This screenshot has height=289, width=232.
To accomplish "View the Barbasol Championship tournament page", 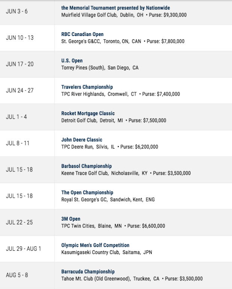I will tap(86, 166).
